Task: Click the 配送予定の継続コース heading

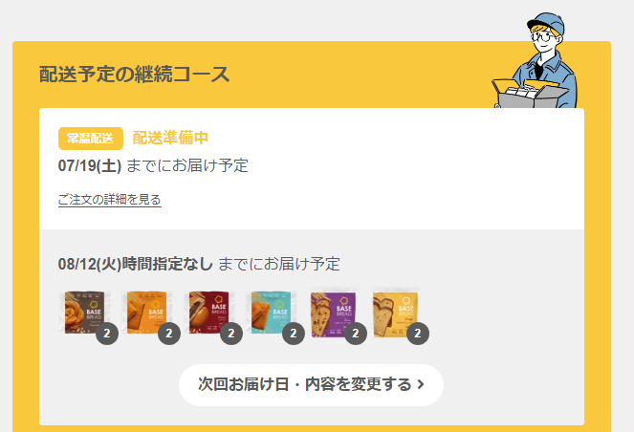Action: point(134,75)
